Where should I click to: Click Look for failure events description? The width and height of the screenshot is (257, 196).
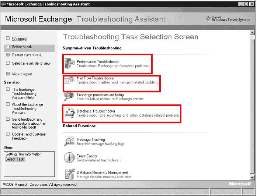pyautogui.click(x=110, y=99)
